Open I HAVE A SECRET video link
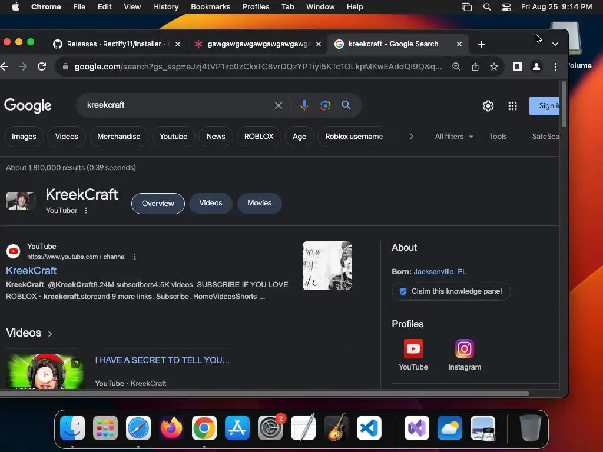This screenshot has height=452, width=603. pyautogui.click(x=162, y=360)
